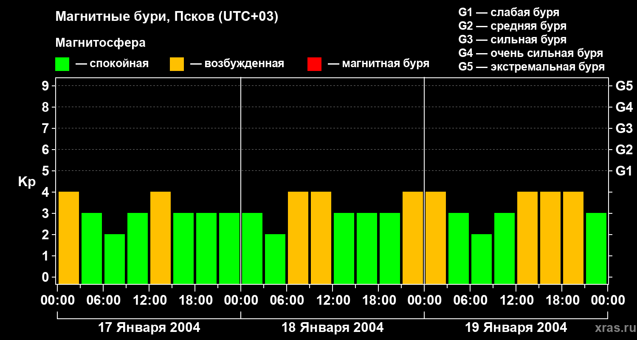Click the 'Магнитосфера' legend heading
The width and height of the screenshot is (637, 340).
tap(100, 43)
